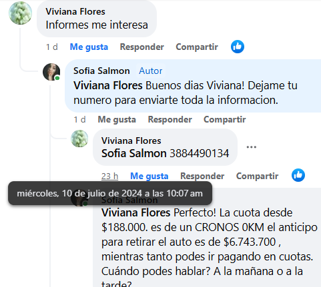Click Responder under the phone number comment

coord(202,176)
